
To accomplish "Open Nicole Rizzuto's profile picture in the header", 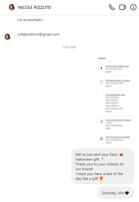I will click(12, 7).
